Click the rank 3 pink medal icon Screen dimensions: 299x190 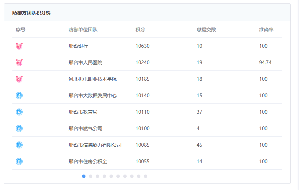(x=19, y=79)
